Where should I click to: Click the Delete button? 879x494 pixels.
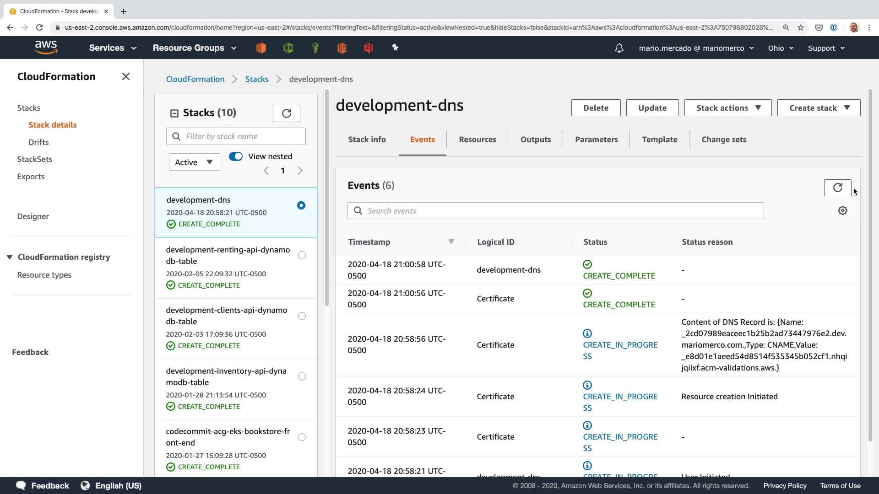coord(596,108)
